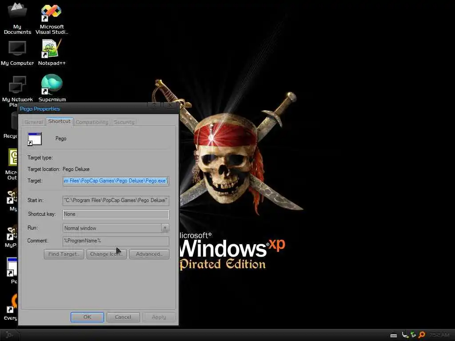The image size is (455, 341).
Task: Click the Apply button
Action: [159, 317]
